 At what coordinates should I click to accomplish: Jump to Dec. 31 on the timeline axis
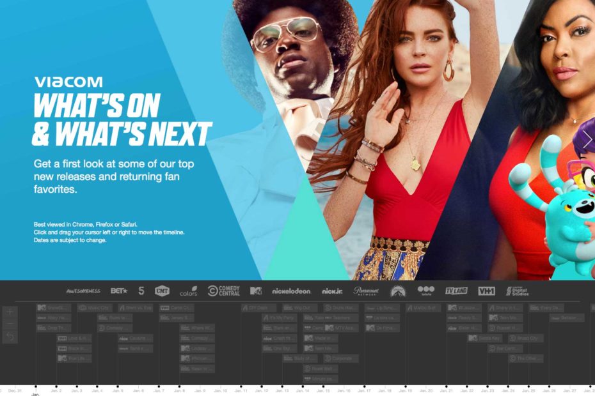[15, 390]
